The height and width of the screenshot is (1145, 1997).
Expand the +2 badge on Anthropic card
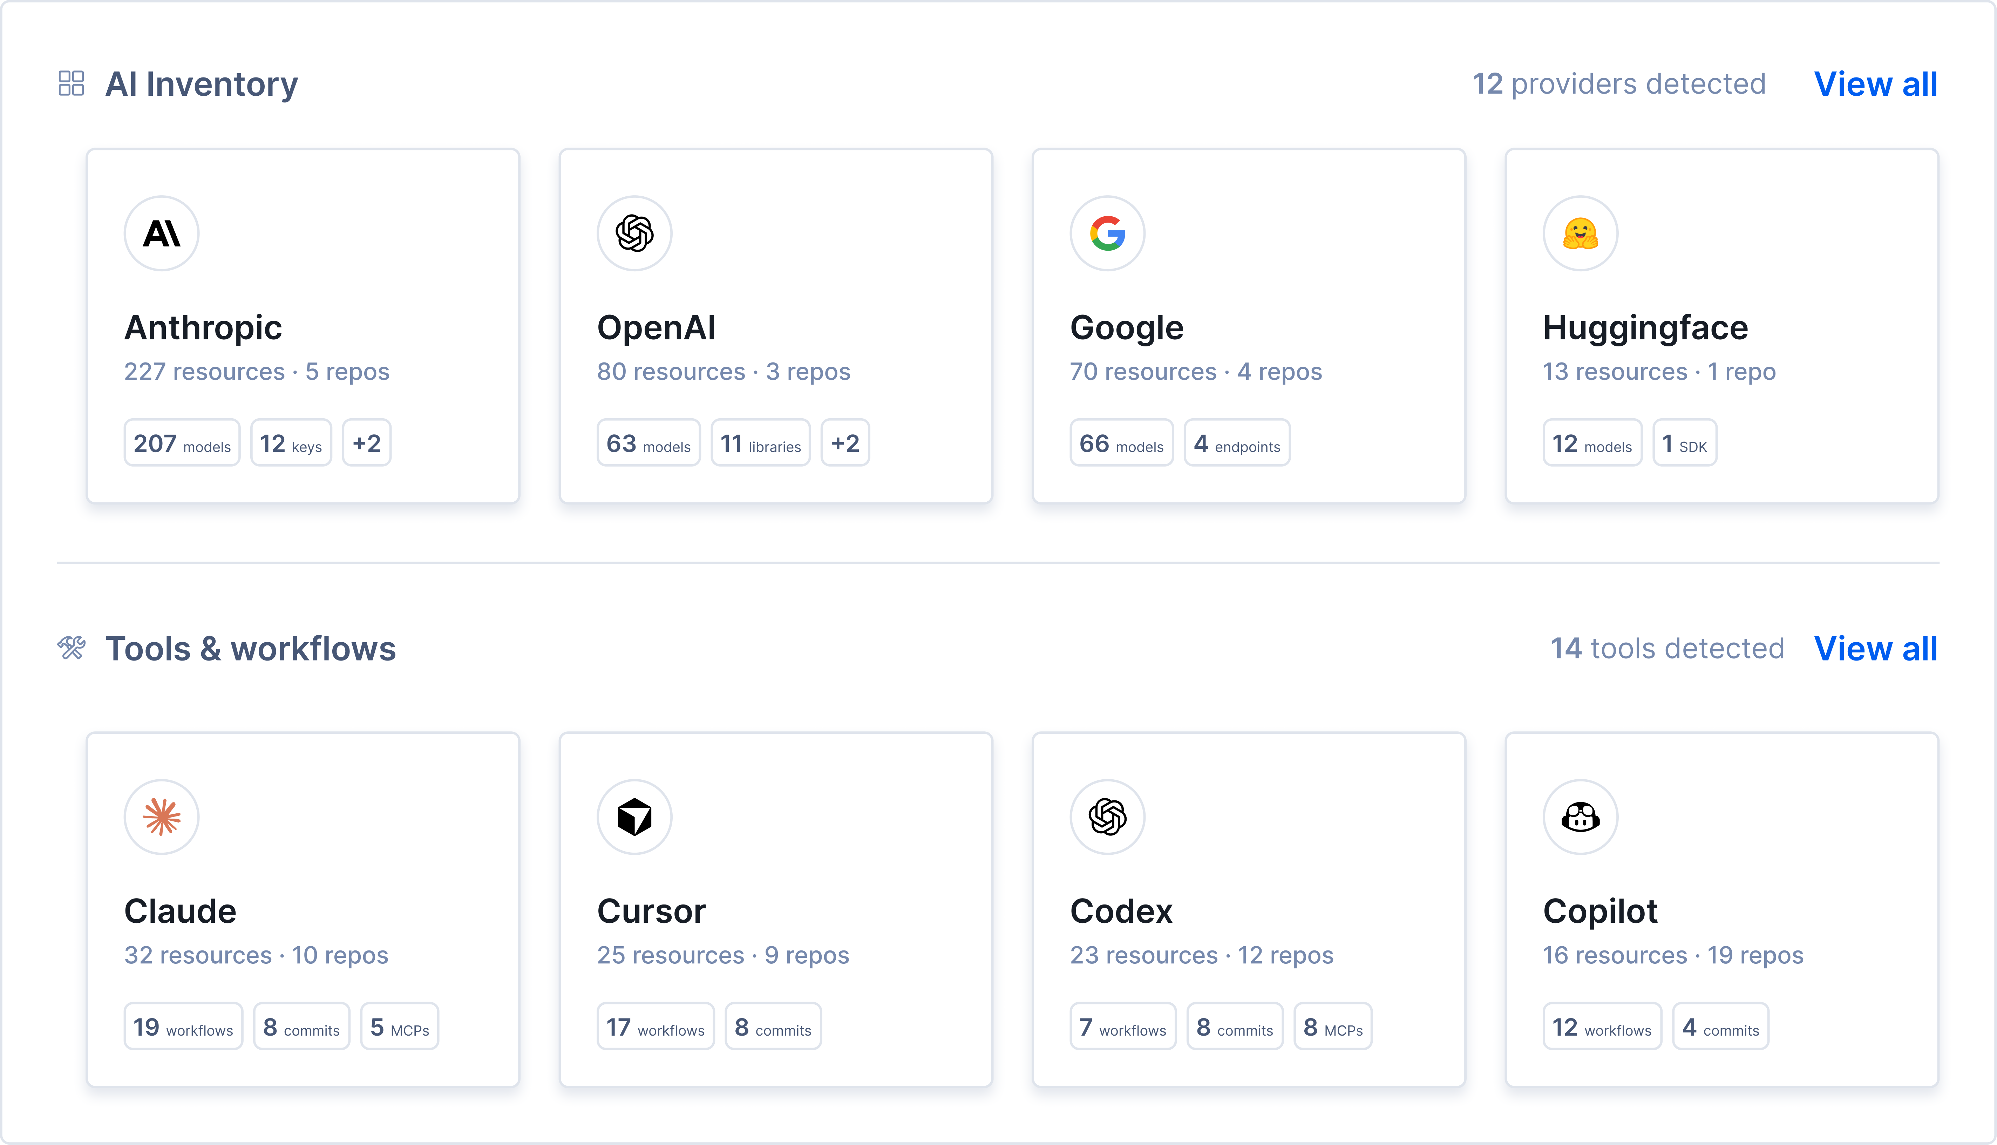point(366,443)
